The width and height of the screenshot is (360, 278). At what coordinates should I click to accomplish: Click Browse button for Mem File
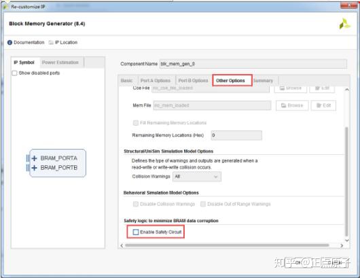(x=292, y=105)
